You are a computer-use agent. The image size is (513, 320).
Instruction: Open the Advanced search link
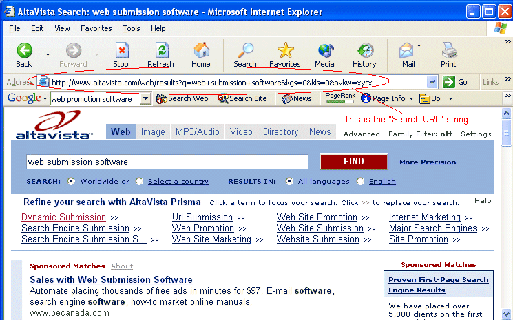[362, 134]
